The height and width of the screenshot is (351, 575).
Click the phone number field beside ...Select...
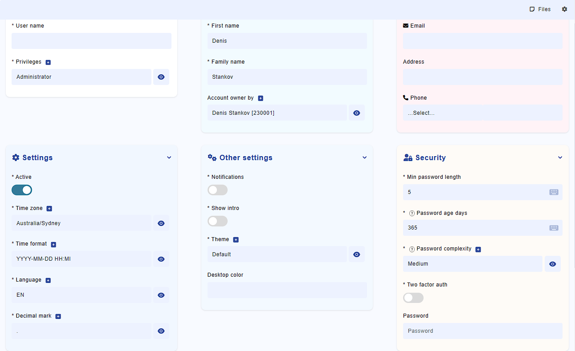click(523, 113)
